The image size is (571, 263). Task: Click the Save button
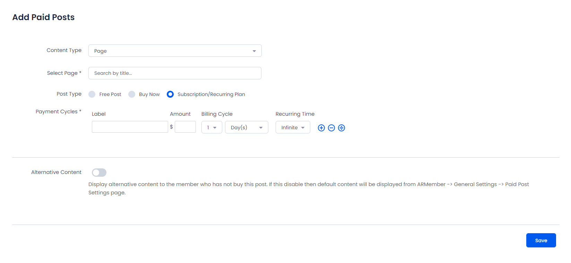[541, 240]
